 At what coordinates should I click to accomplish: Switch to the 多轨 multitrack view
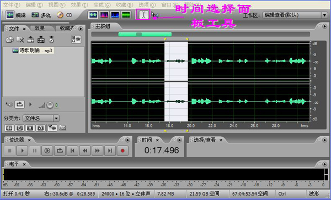pos(41,15)
